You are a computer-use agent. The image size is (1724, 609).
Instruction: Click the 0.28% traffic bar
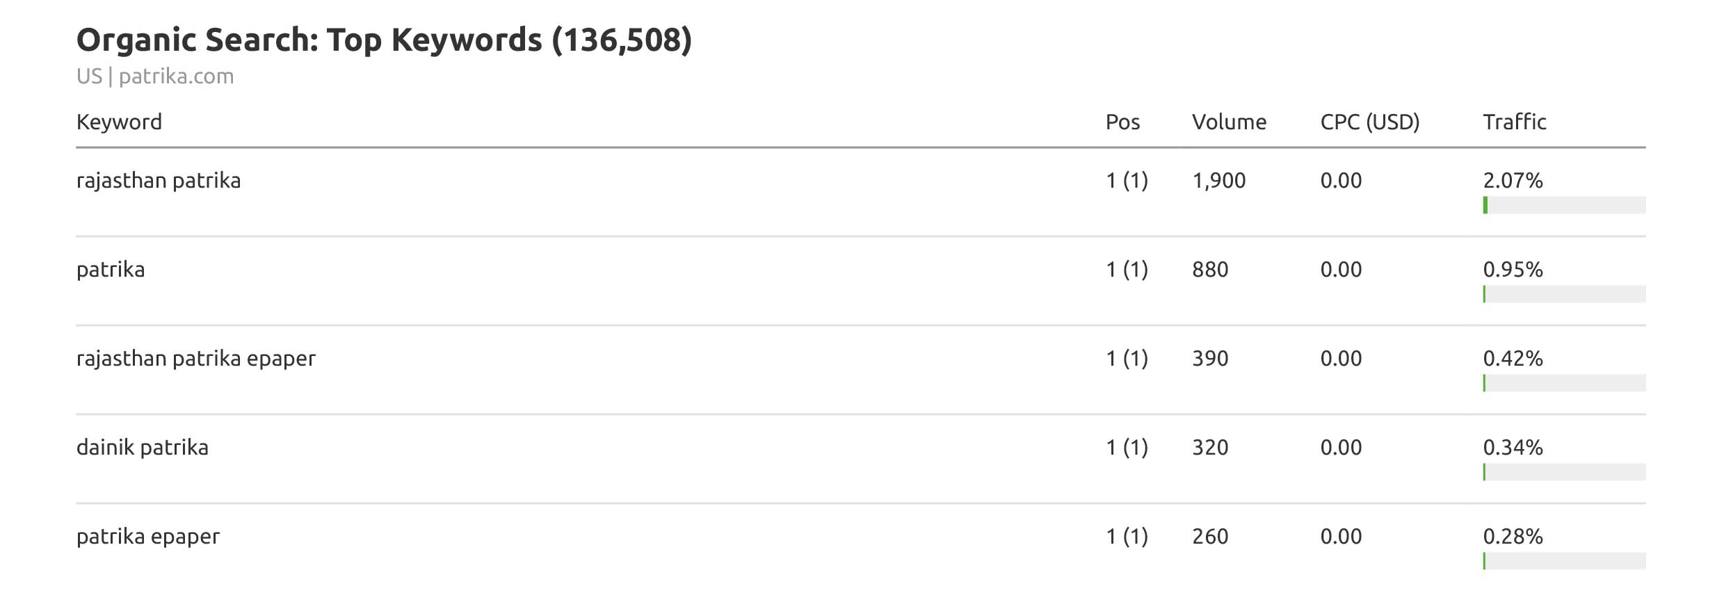pyautogui.click(x=1563, y=561)
